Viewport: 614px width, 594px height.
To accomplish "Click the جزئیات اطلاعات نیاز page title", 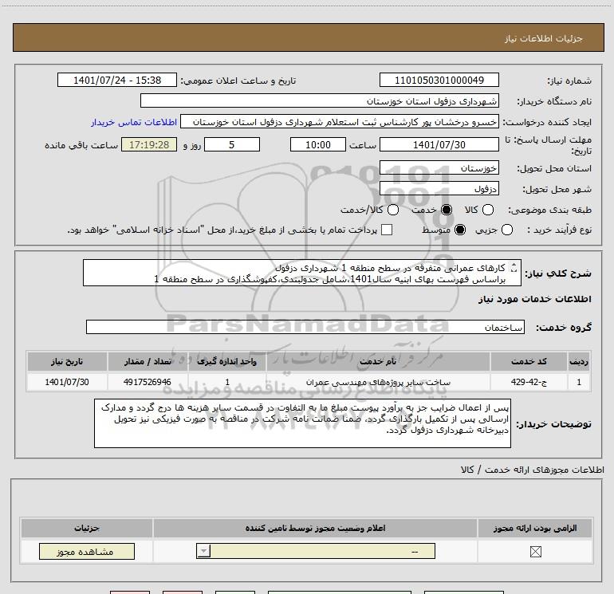I will [x=543, y=38].
